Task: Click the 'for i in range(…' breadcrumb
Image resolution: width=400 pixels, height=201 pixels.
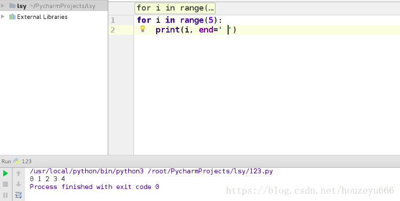Action: point(175,8)
